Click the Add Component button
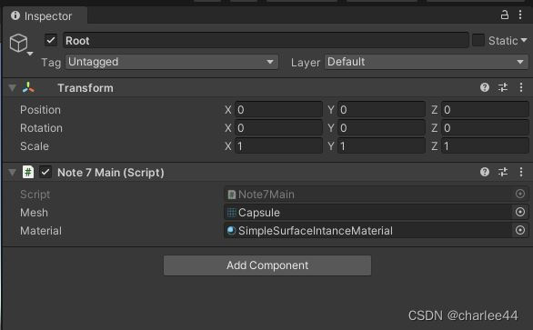This screenshot has height=330, width=533. tap(267, 265)
